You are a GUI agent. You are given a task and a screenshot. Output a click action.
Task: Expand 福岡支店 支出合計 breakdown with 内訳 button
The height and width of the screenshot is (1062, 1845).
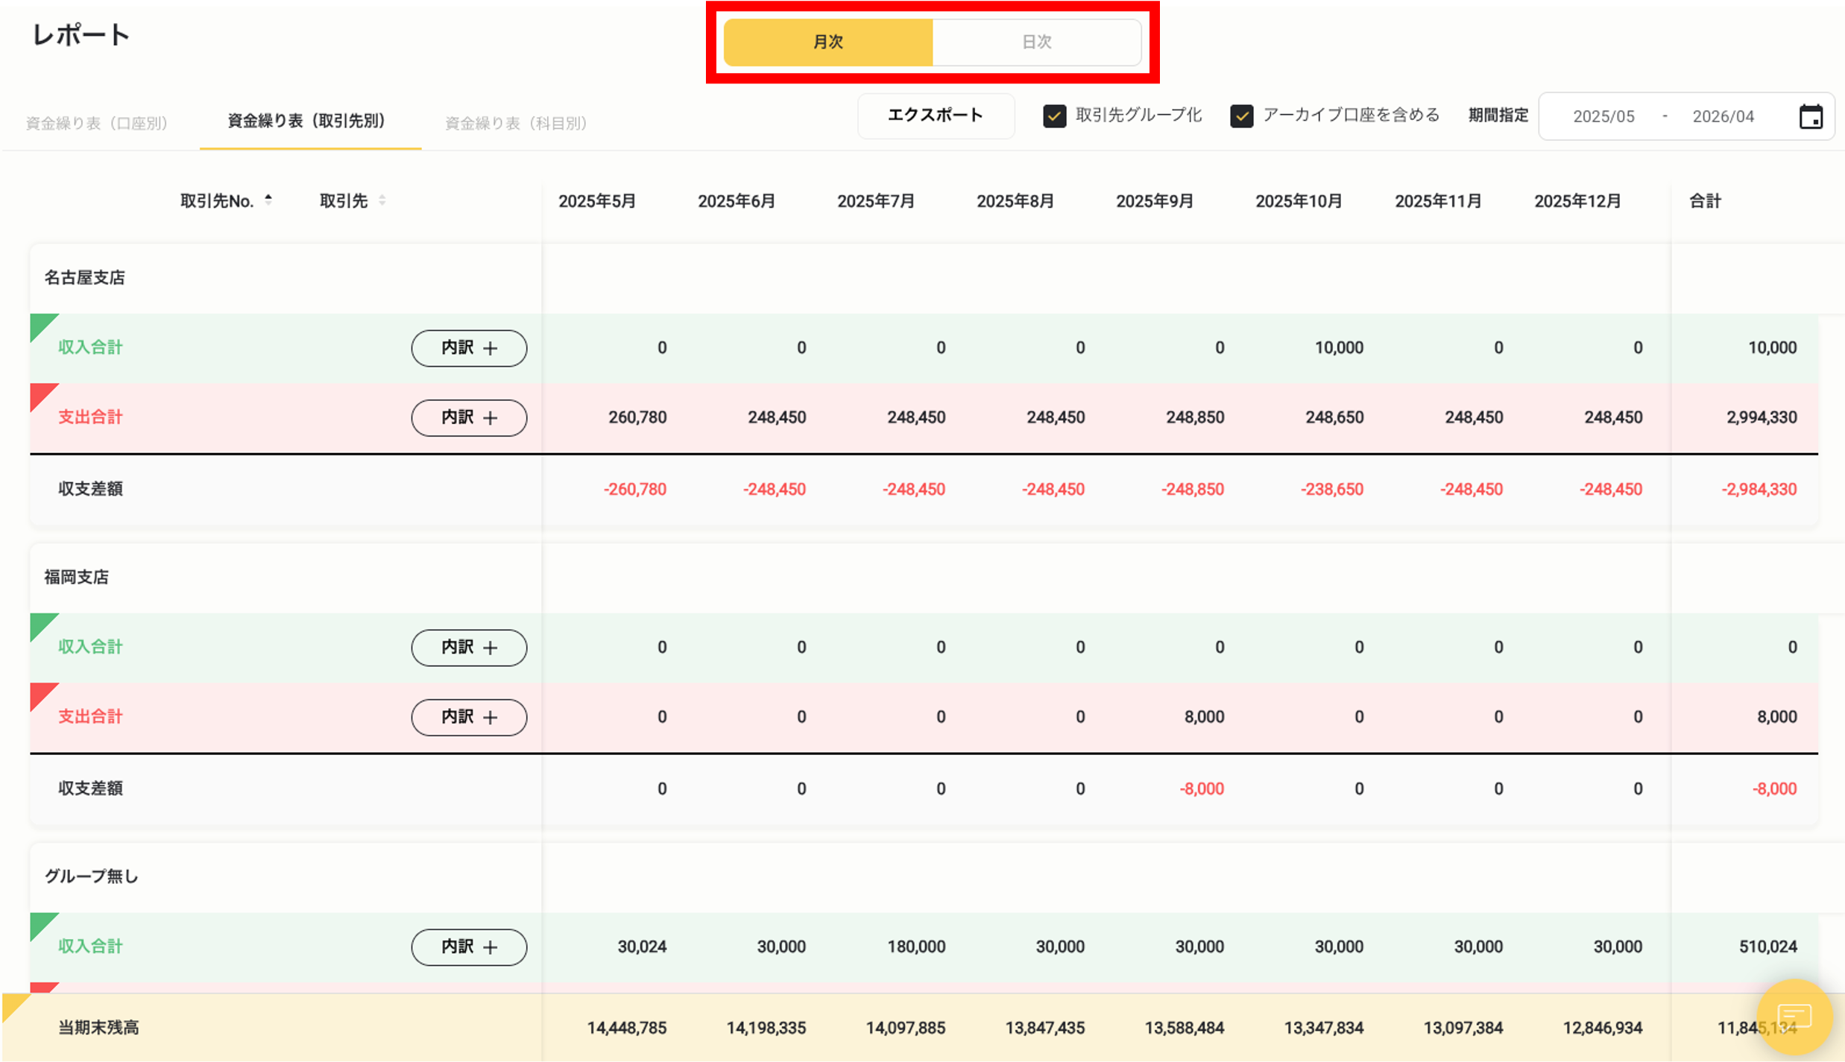pos(469,717)
